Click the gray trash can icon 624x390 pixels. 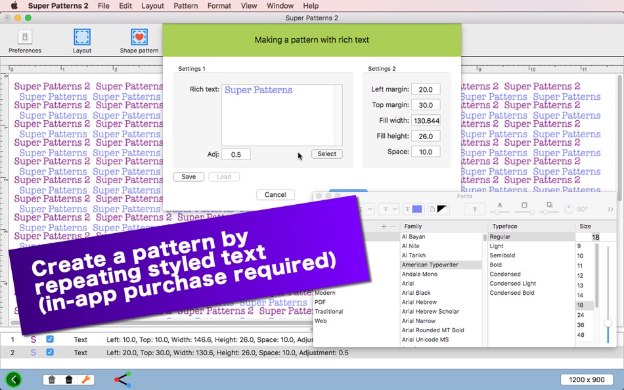52,379
